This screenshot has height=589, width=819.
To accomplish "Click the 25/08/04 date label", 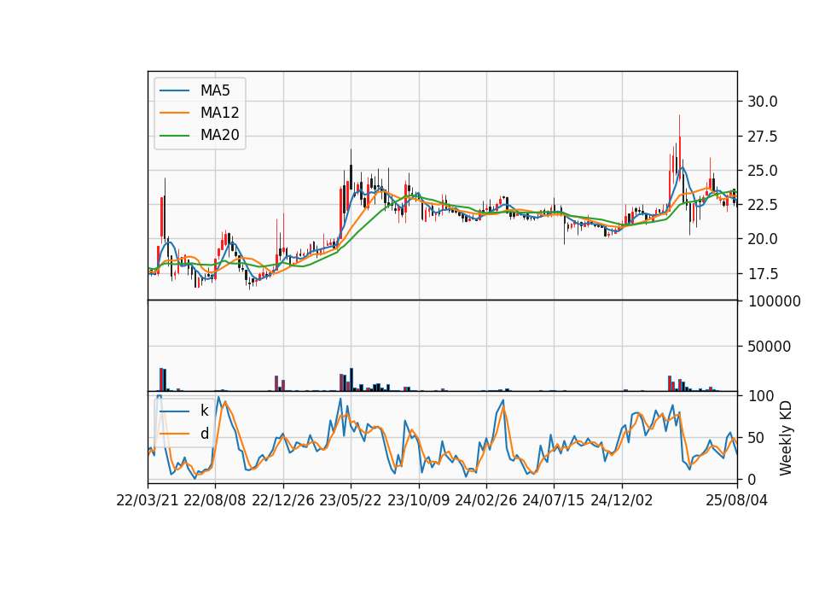I will [x=737, y=501].
